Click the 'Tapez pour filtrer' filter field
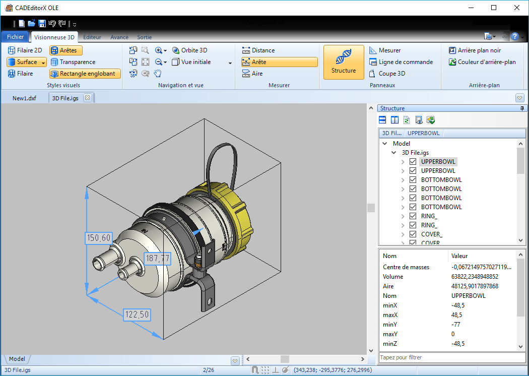This screenshot has width=529, height=376. [x=451, y=357]
